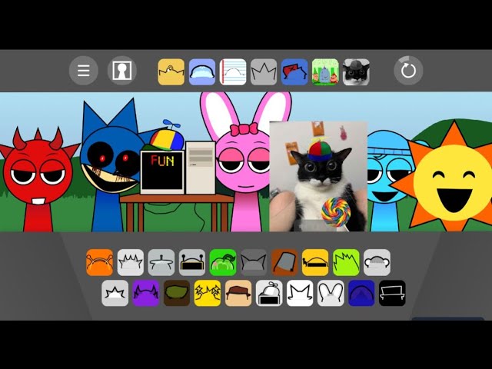Viewport: 492px width, 369px height.
Task: Pick the tan icon with brown hat
Action: click(238, 293)
